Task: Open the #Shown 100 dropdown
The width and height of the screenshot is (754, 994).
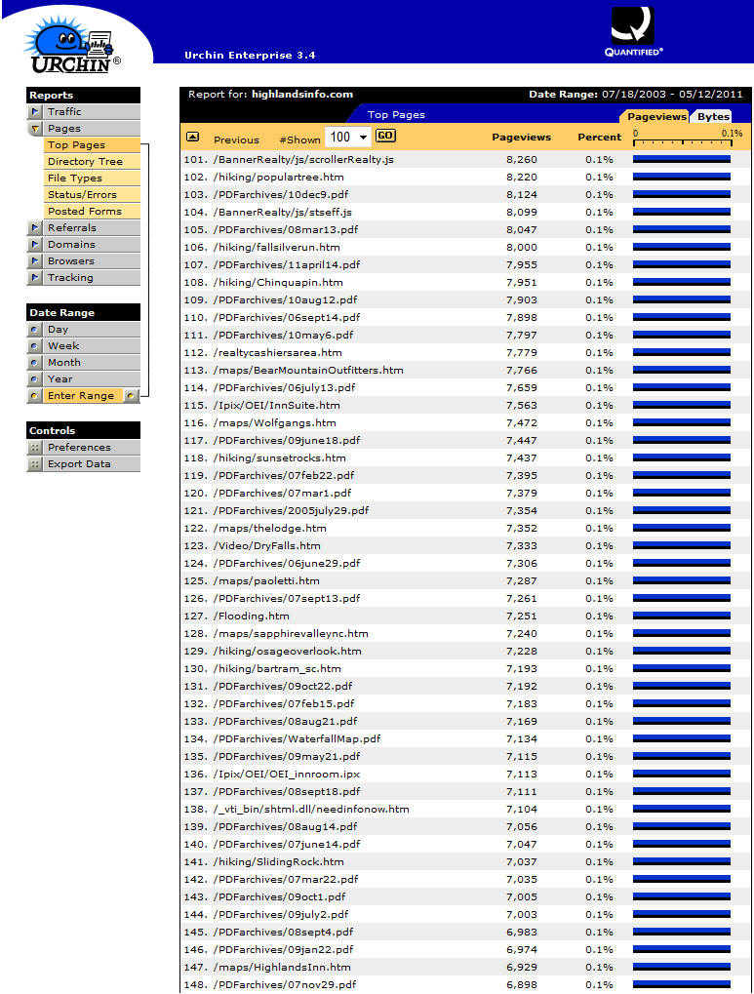Action: [347, 137]
